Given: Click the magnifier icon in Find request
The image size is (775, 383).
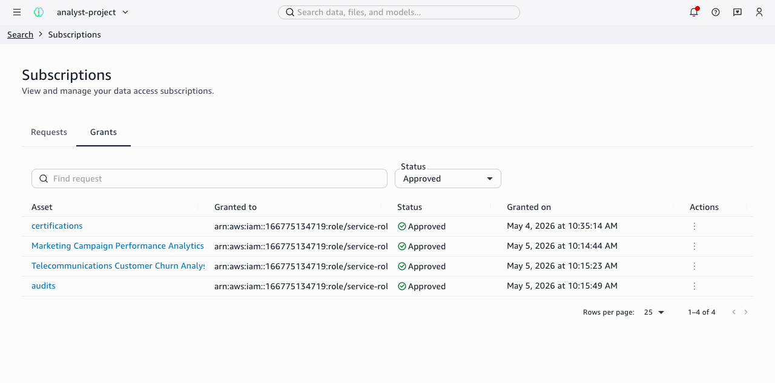Looking at the screenshot, I should coord(44,178).
